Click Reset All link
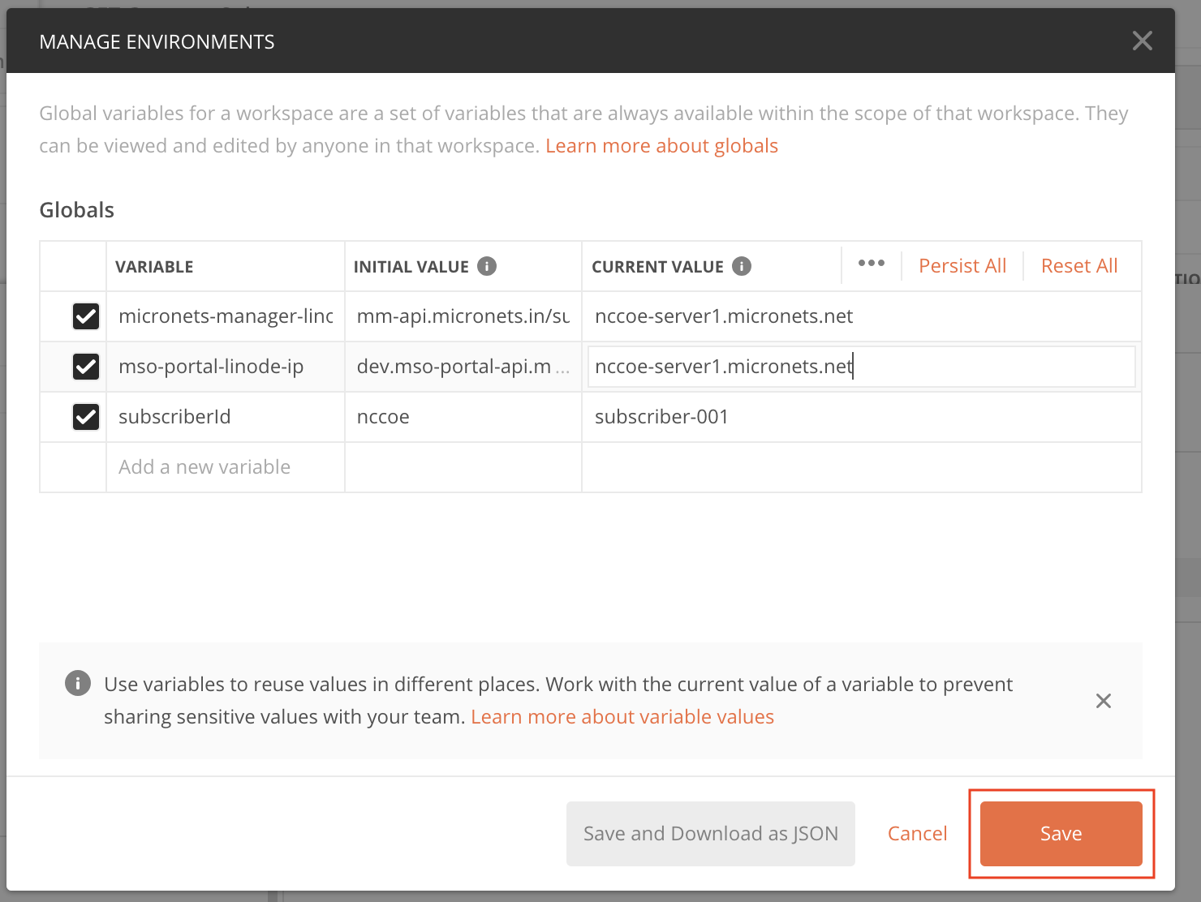Screen dimensions: 1201x902 pyautogui.click(x=1079, y=266)
